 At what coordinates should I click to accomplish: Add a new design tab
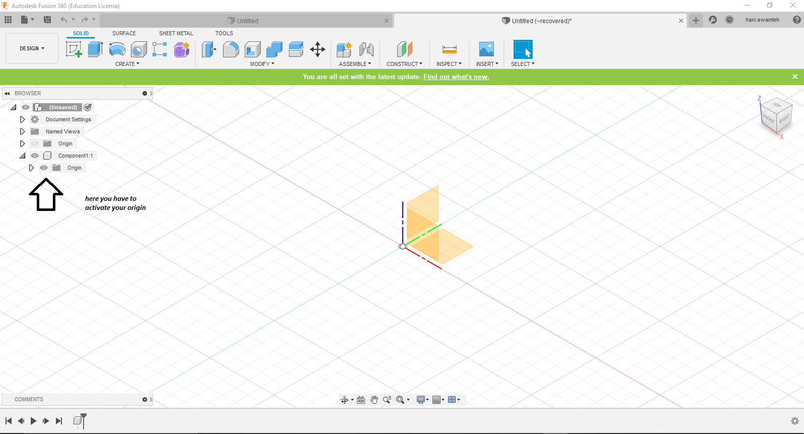[696, 20]
